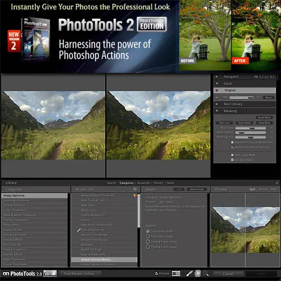Select Tone Only Small radio option
281x281 pixels.
tap(148, 232)
